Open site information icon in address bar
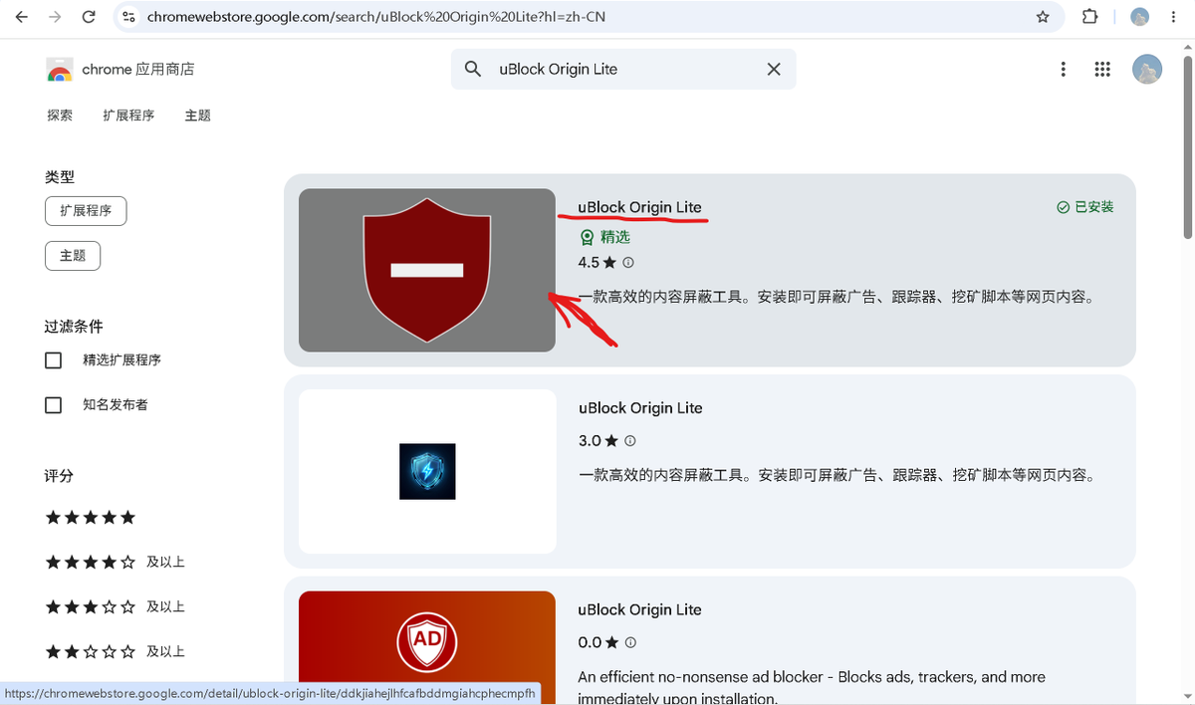The width and height of the screenshot is (1195, 705). point(128,17)
